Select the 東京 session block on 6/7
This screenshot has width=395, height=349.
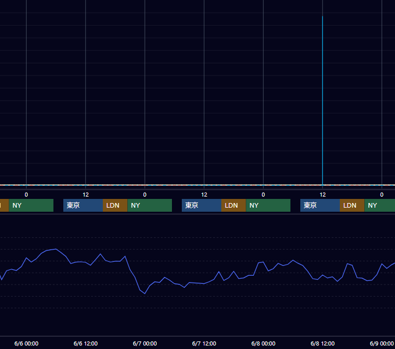coord(202,205)
